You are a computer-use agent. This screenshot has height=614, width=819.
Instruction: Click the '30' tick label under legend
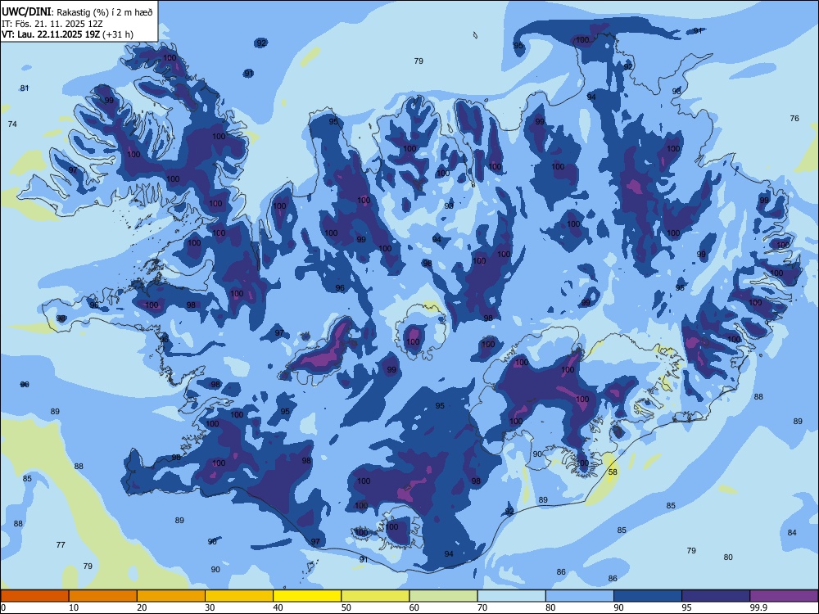[210, 607]
